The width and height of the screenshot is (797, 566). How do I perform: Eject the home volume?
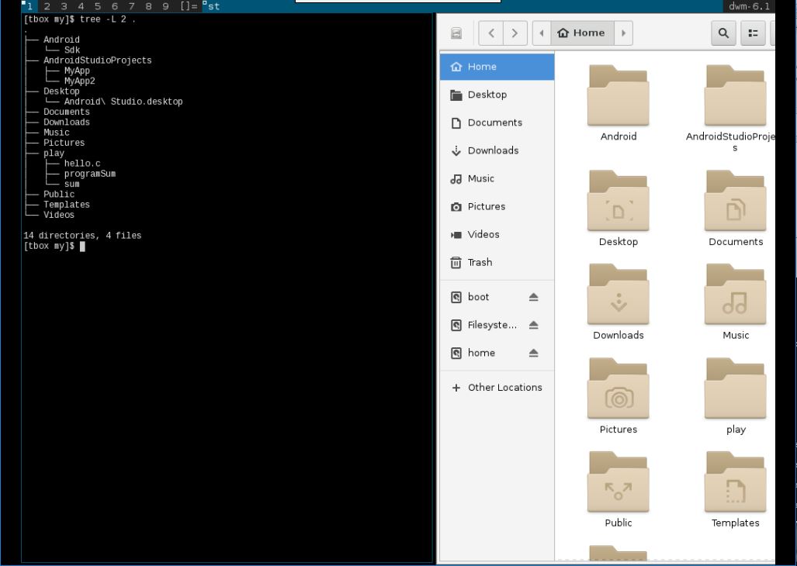point(532,353)
